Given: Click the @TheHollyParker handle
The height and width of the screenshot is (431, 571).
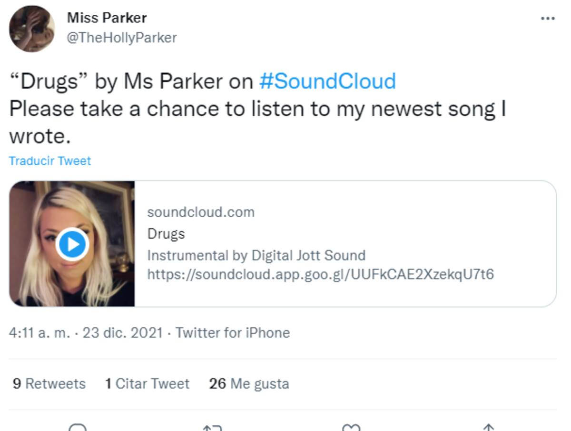Looking at the screenshot, I should click(122, 38).
